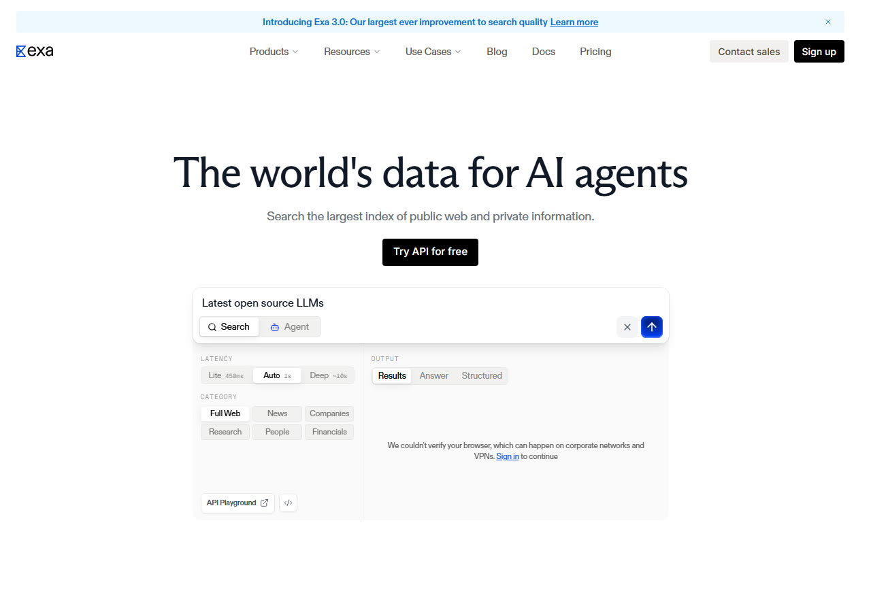The height and width of the screenshot is (612, 871).
Task: Clear the query with the X button
Action: point(627,327)
